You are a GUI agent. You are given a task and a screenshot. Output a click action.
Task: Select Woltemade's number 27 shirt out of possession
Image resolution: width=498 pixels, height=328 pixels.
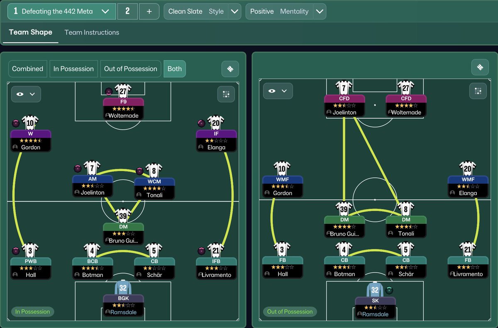406,88
